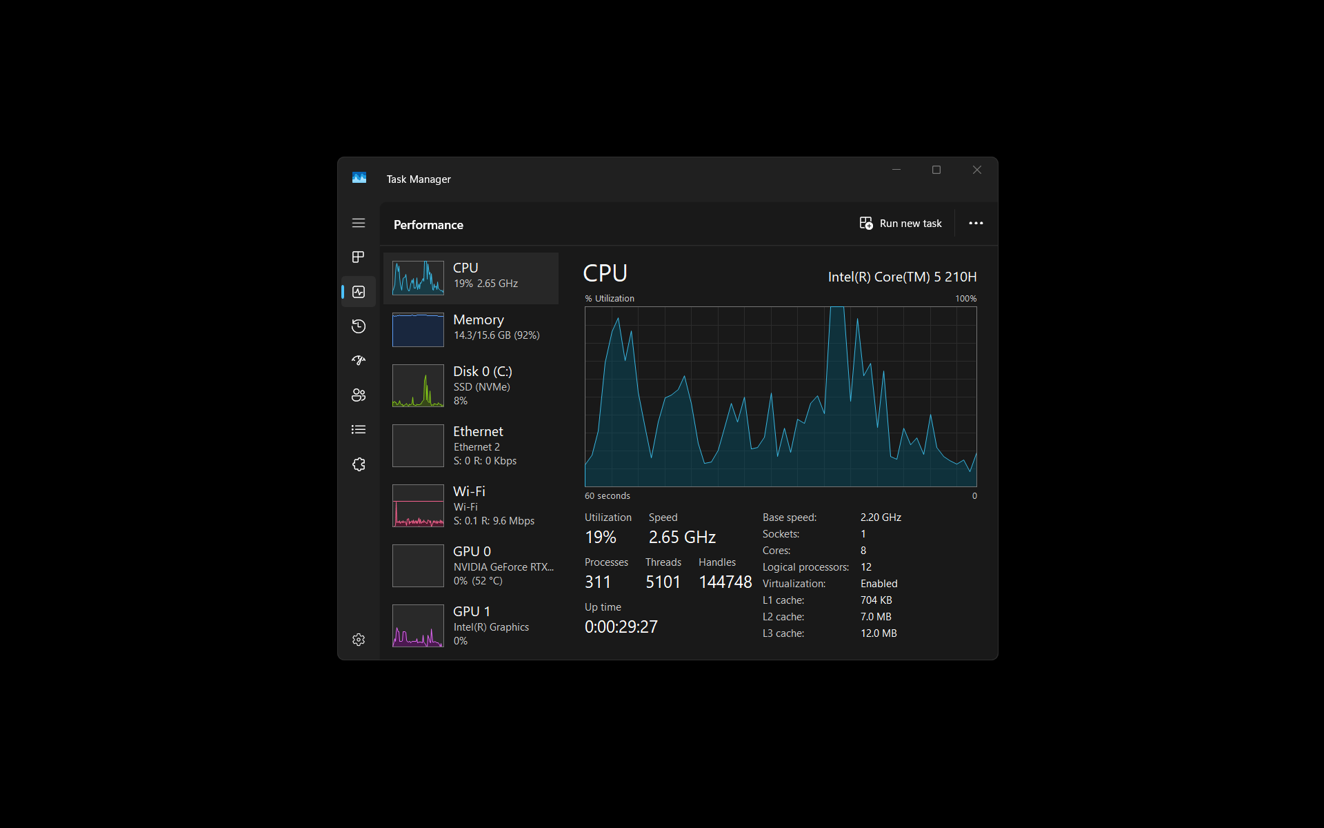The image size is (1324, 828).
Task: Select Disk 0 (C:) resource
Action: 471,386
